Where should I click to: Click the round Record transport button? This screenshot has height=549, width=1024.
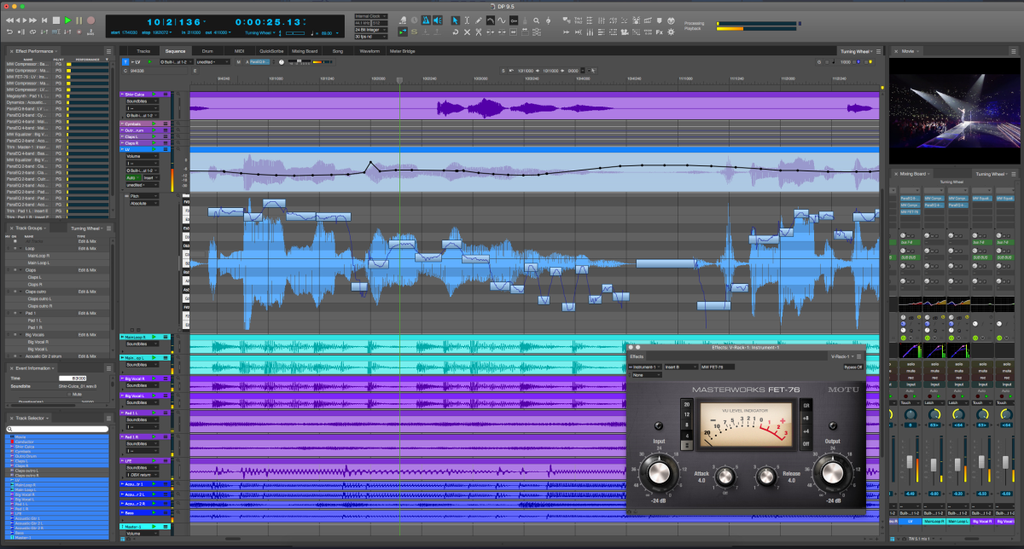click(90, 20)
